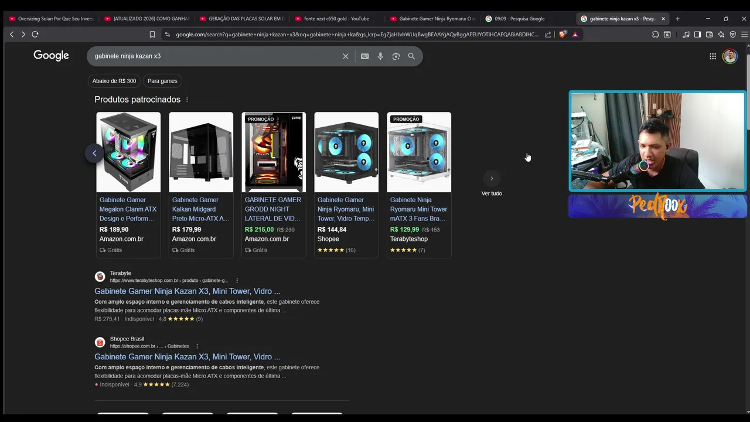The height and width of the screenshot is (422, 750).
Task: Reload the current Google search page
Action: (x=35, y=35)
